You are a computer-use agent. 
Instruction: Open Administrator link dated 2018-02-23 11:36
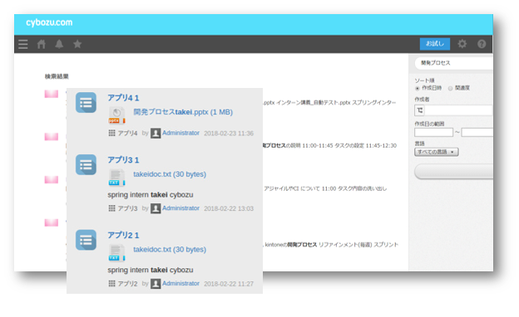tap(180, 133)
